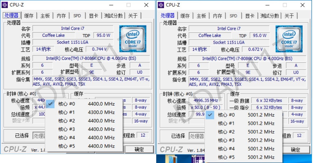Switch to the 缓存 tab in the right window
The width and height of the screenshot is (313, 163).
coord(185,16)
